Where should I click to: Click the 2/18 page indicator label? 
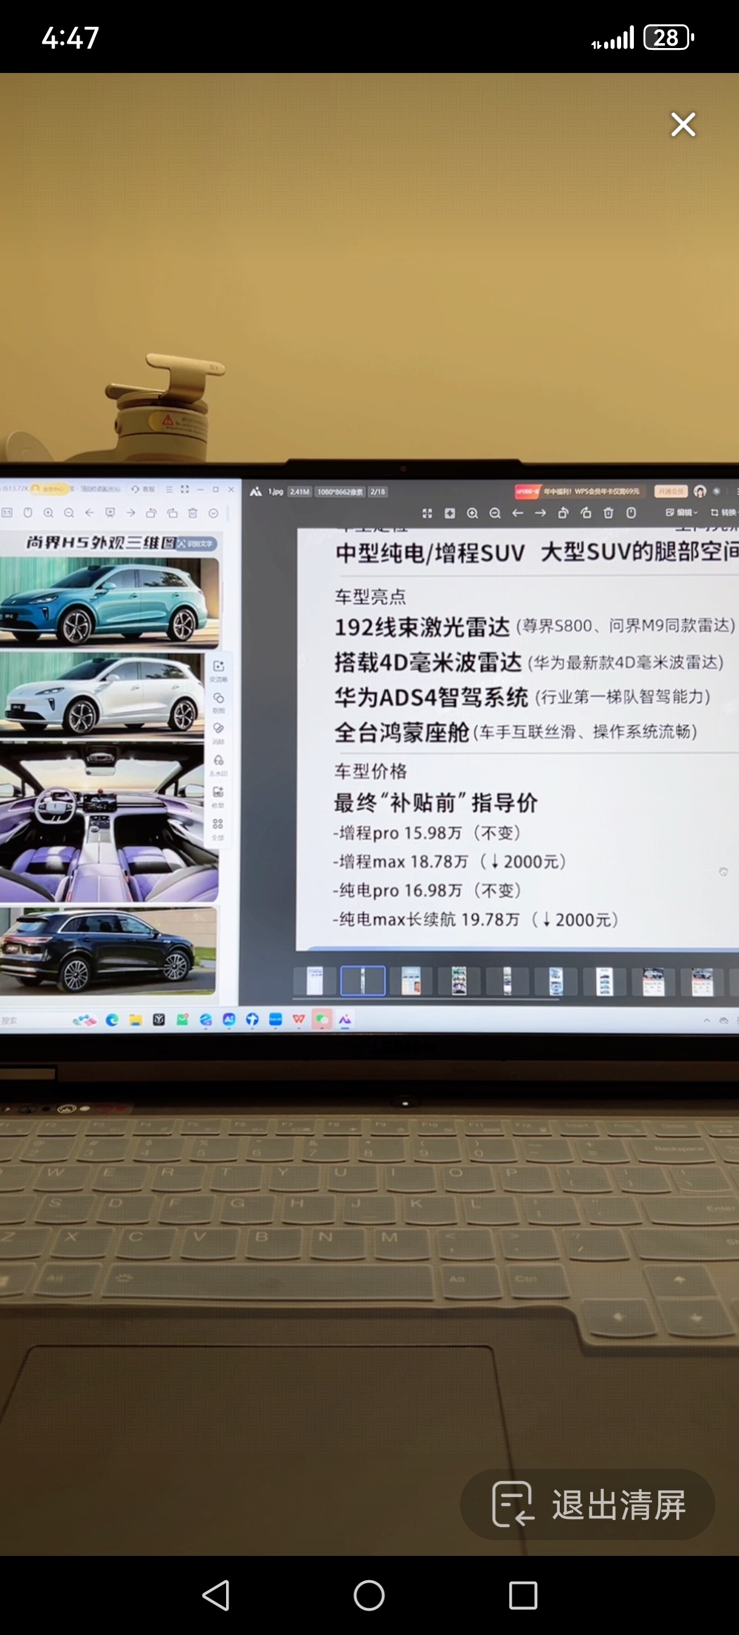[x=377, y=492]
